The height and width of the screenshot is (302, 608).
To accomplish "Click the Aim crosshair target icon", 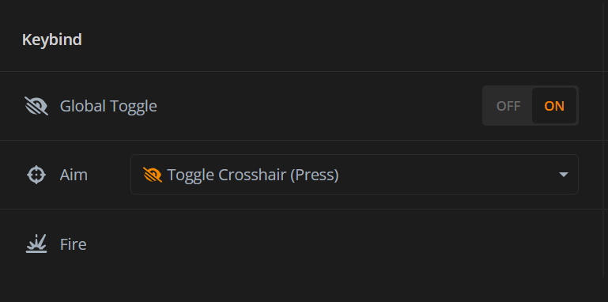I will pyautogui.click(x=36, y=175).
